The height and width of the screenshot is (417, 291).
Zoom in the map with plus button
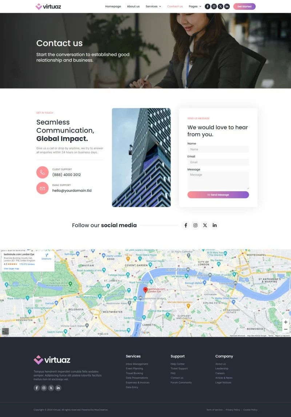click(x=286, y=322)
